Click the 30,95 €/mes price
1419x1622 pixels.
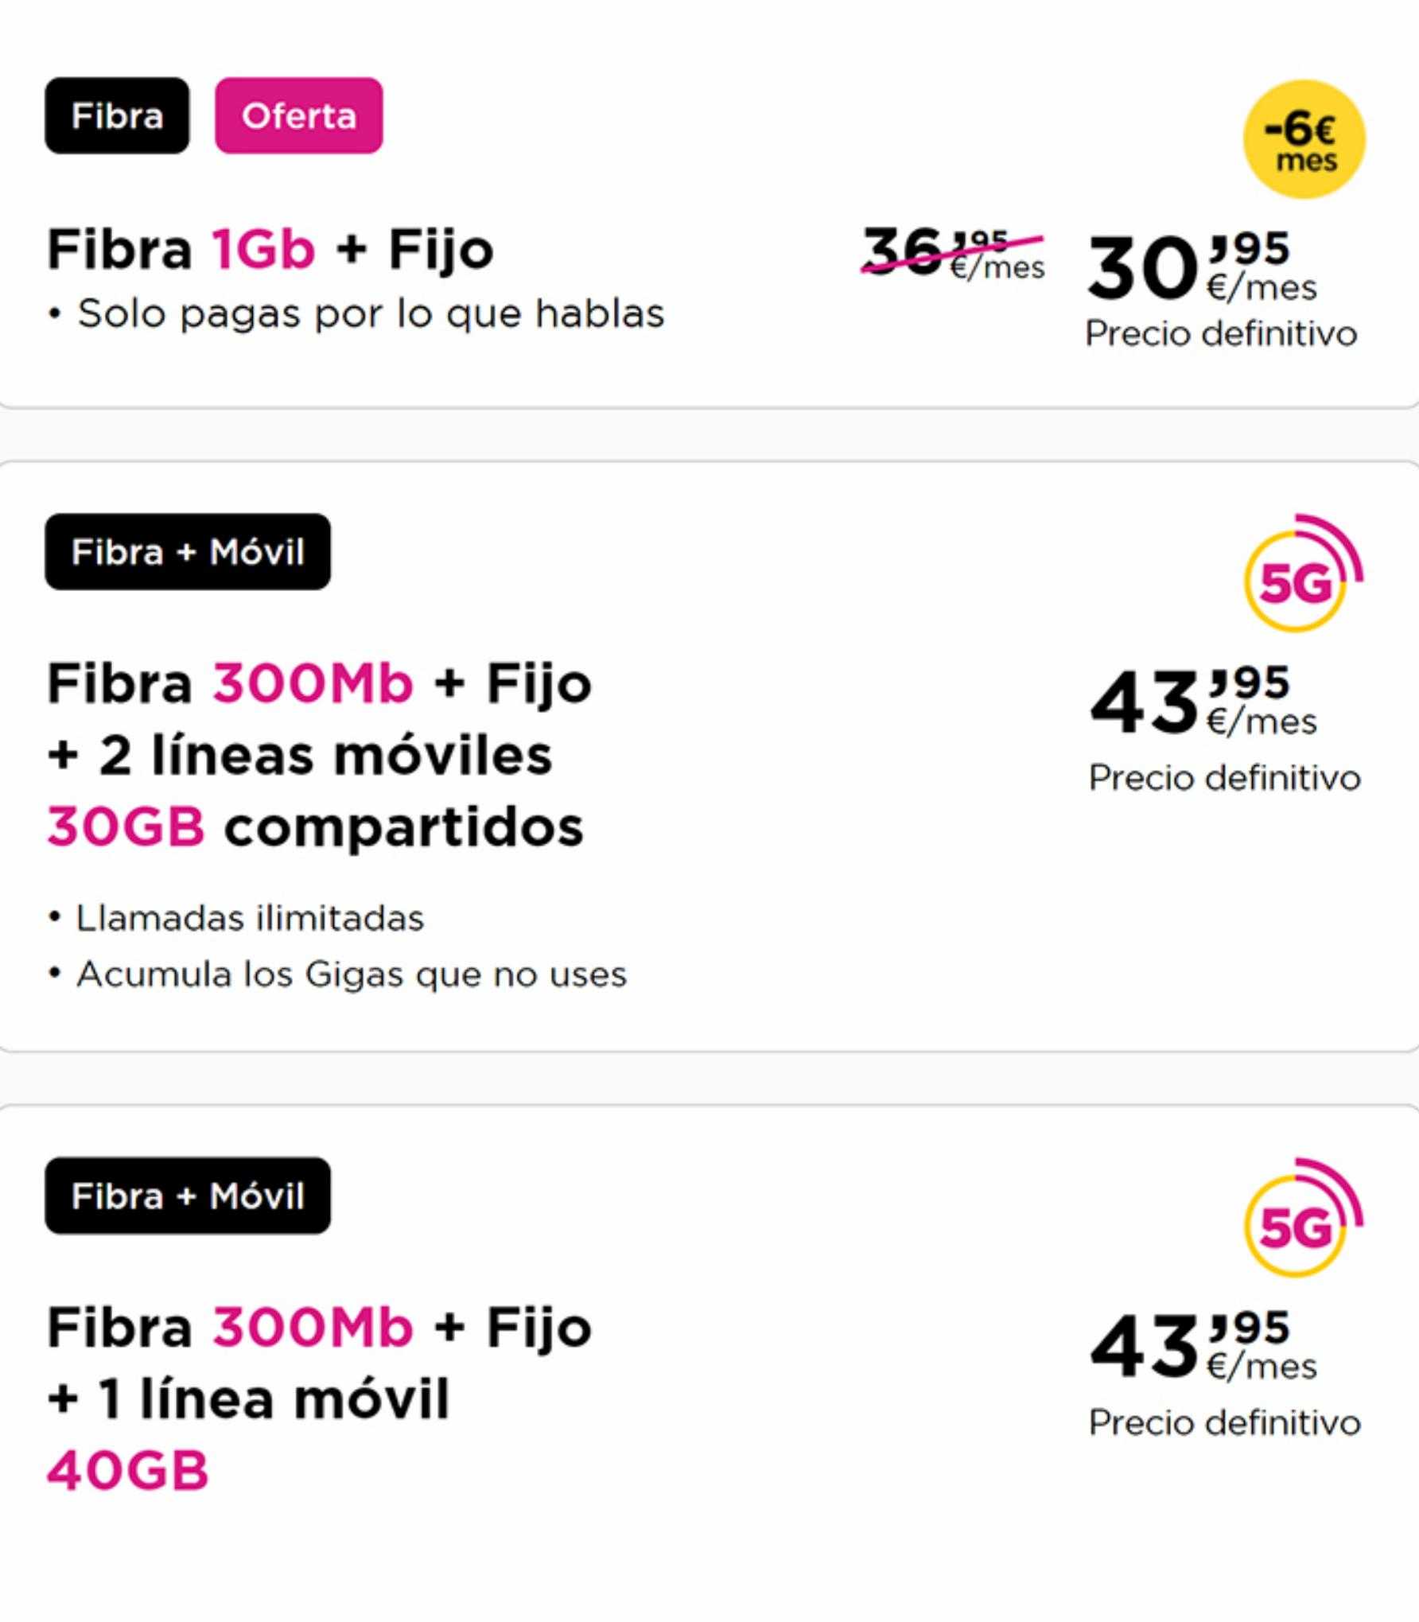tap(1202, 267)
